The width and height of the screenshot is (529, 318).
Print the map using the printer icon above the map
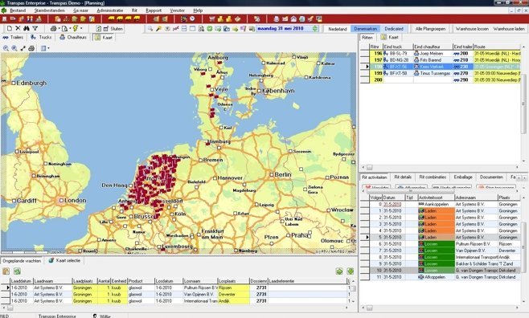31,48
